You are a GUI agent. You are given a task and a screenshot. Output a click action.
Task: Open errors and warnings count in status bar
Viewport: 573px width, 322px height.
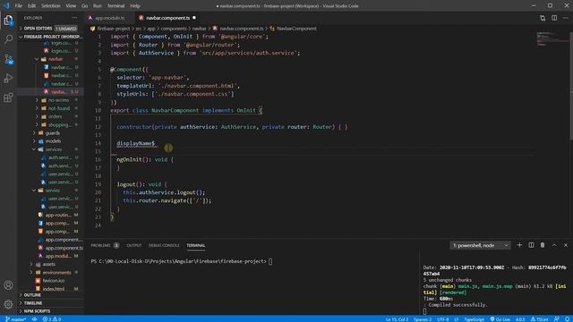click(x=52, y=319)
